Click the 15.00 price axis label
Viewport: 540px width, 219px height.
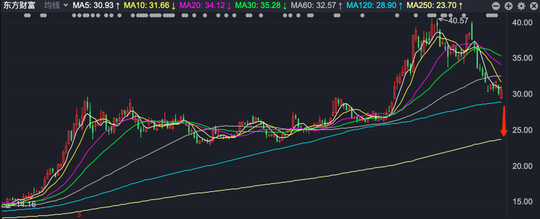click(523, 202)
